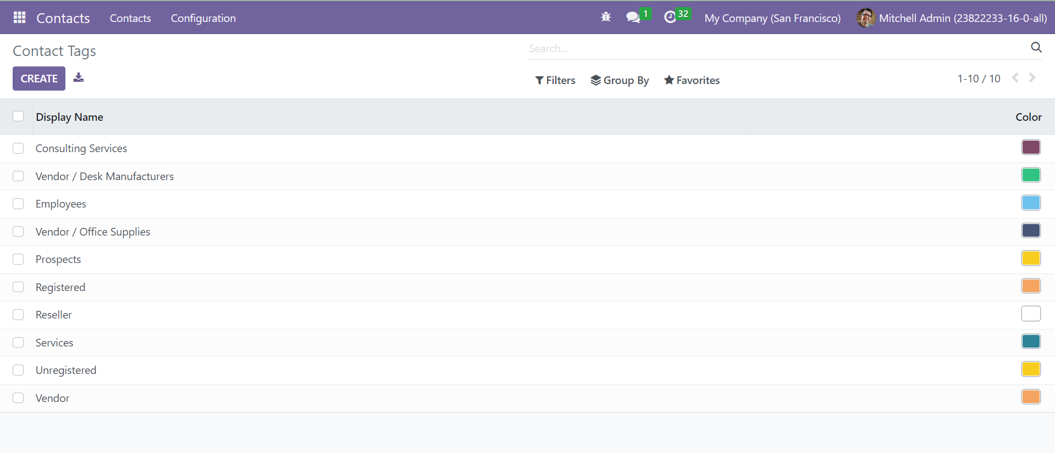
Task: Open the Configuration menu
Action: click(203, 18)
